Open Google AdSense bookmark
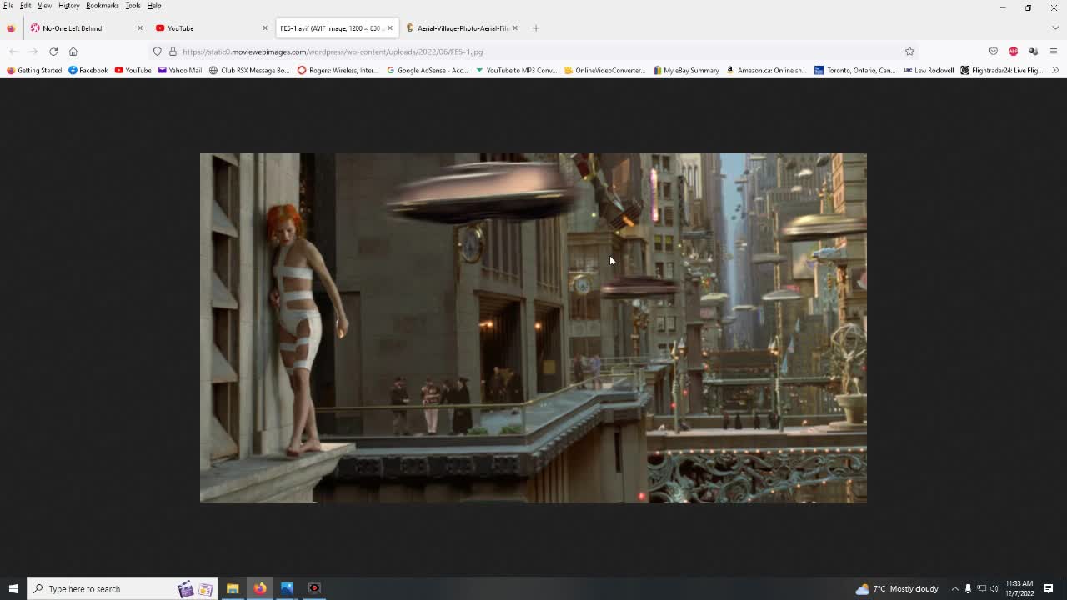Screen dimensions: 1067x600 click(x=428, y=71)
